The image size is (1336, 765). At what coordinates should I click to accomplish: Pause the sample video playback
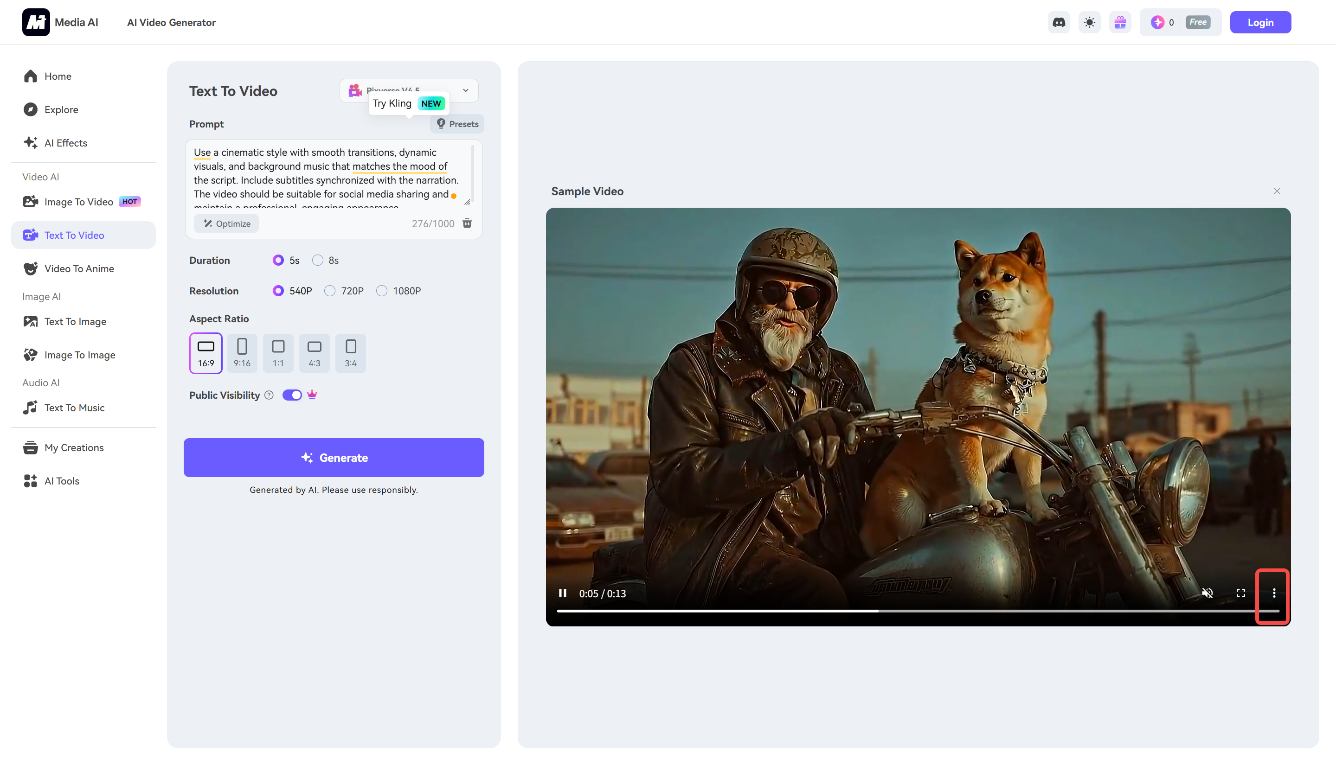(x=562, y=593)
